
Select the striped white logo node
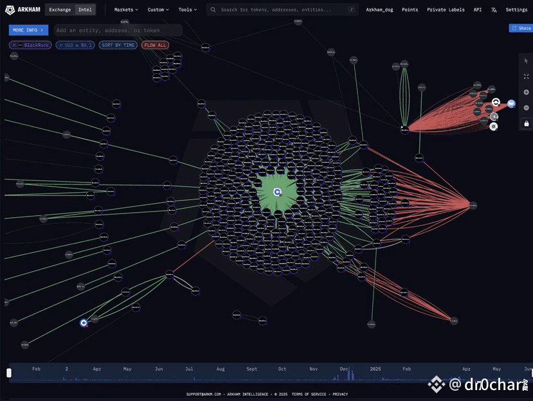click(x=494, y=117)
